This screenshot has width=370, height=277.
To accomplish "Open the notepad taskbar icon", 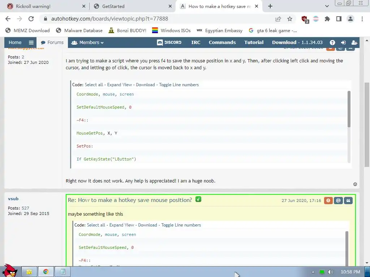I will (x=63, y=272).
